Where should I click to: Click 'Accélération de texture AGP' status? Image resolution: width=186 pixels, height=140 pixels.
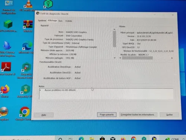point(77,78)
